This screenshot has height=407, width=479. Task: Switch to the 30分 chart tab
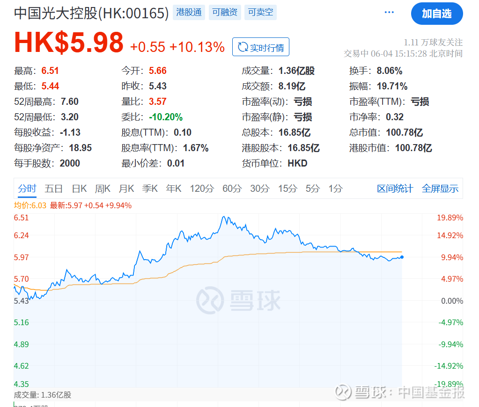260,189
